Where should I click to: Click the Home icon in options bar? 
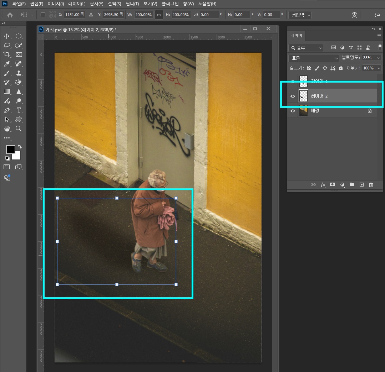coord(10,15)
